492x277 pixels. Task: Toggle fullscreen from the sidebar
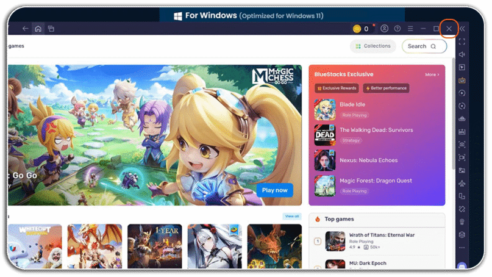click(x=462, y=41)
